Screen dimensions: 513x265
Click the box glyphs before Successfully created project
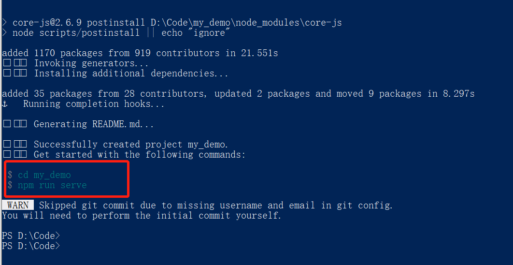click(14, 145)
